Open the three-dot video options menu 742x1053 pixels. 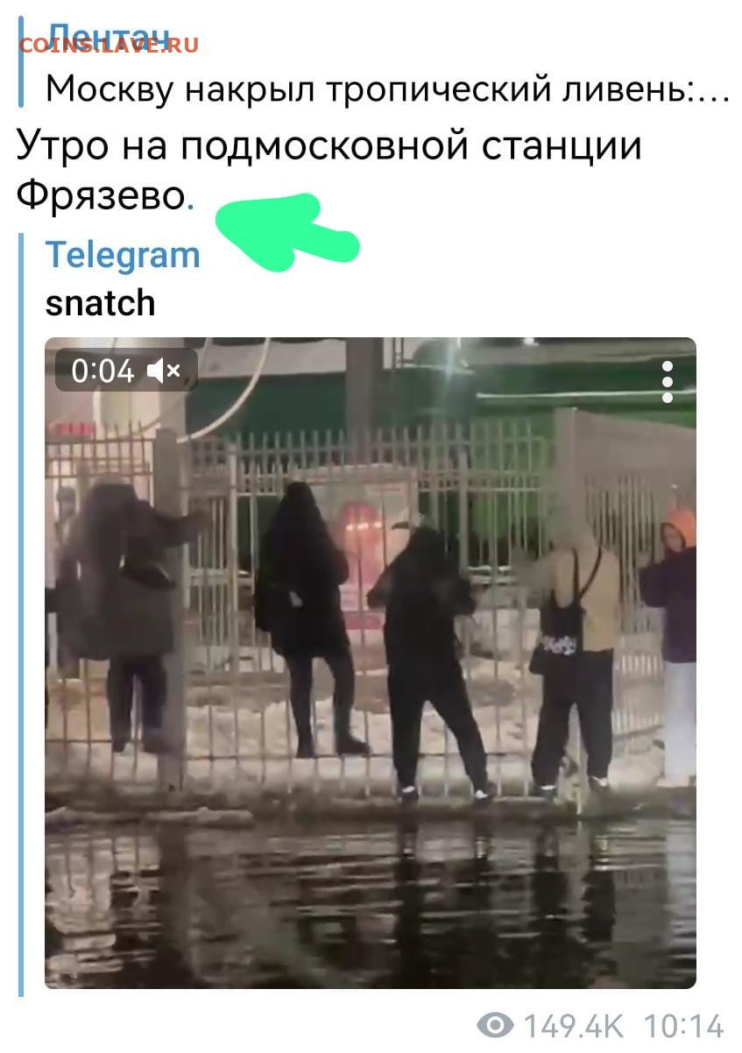click(668, 382)
